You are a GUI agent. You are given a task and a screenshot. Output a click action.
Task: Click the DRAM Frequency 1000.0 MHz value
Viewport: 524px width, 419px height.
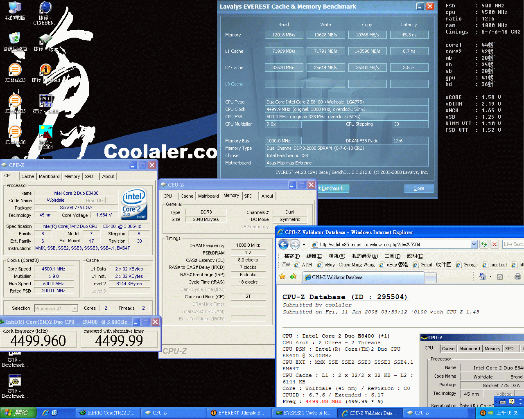(248, 245)
